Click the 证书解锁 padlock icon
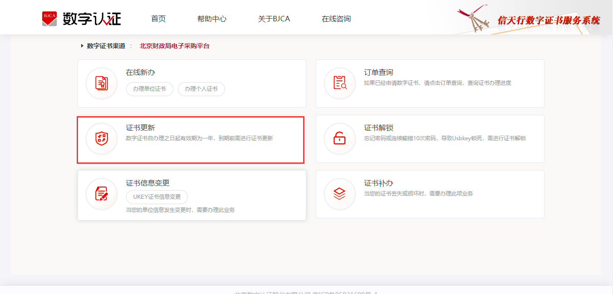The height and width of the screenshot is (294, 613). pyautogui.click(x=340, y=138)
